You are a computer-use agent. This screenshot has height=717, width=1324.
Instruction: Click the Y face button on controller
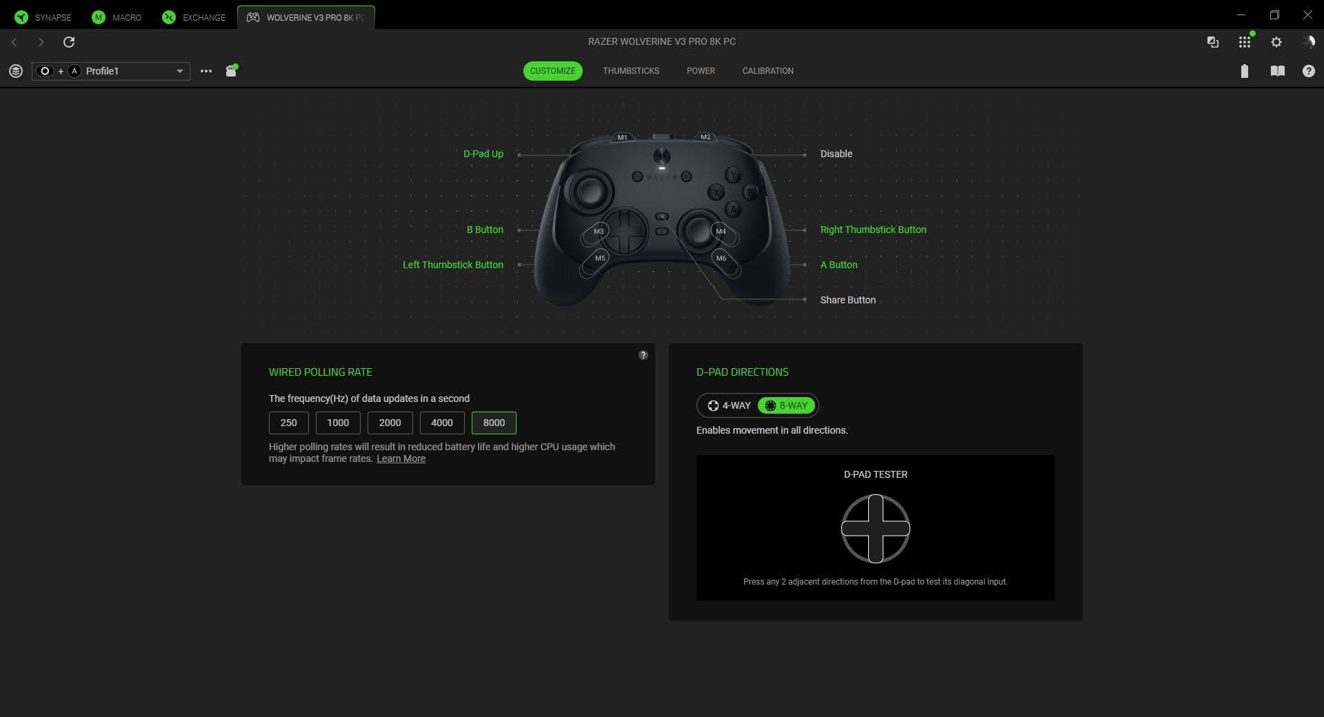(733, 176)
